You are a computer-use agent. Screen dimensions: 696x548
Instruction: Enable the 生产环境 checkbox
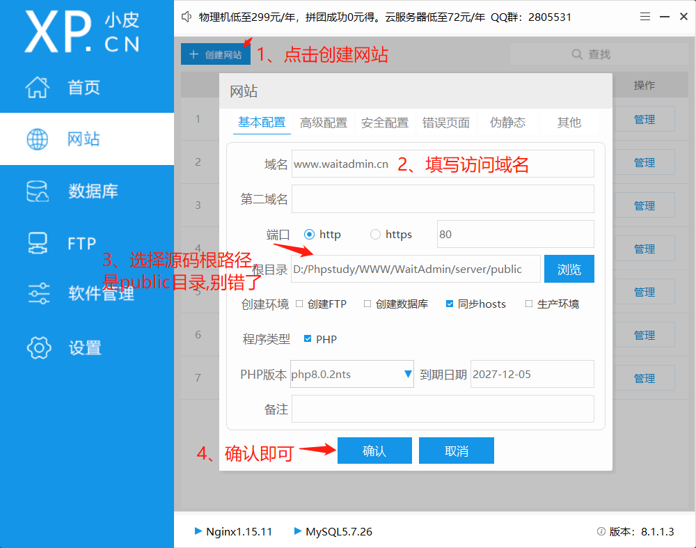[529, 304]
